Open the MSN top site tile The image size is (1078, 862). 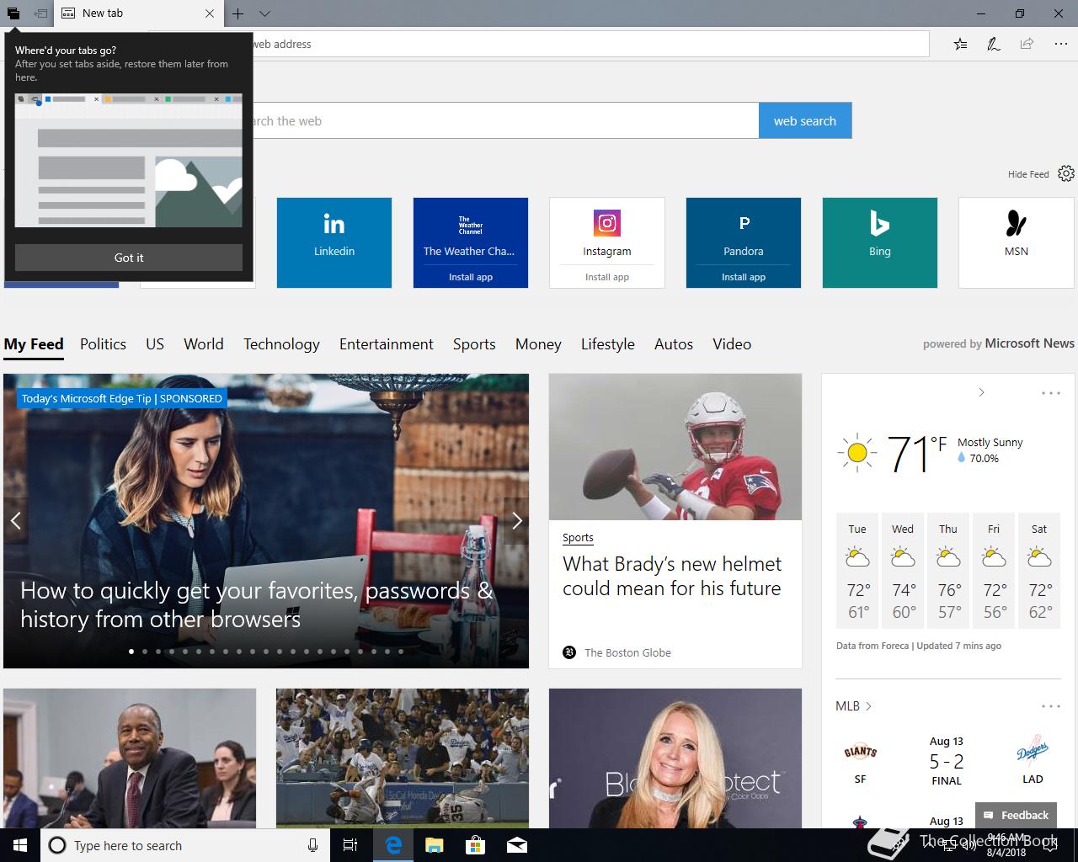tap(1017, 242)
